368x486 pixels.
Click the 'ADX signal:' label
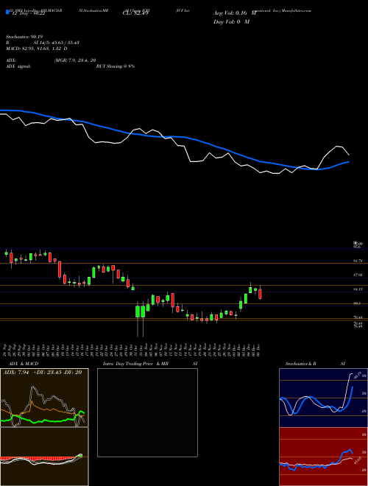[18, 66]
